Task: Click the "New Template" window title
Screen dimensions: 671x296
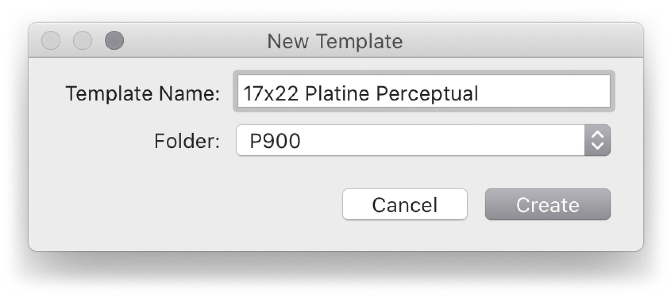Action: pyautogui.click(x=334, y=41)
